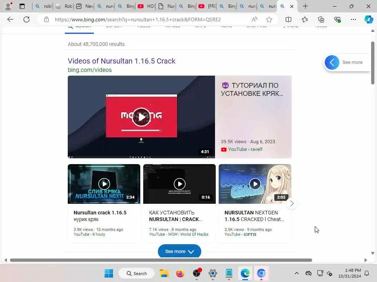Open the split screen icon
377x282 pixels.
[288, 19]
